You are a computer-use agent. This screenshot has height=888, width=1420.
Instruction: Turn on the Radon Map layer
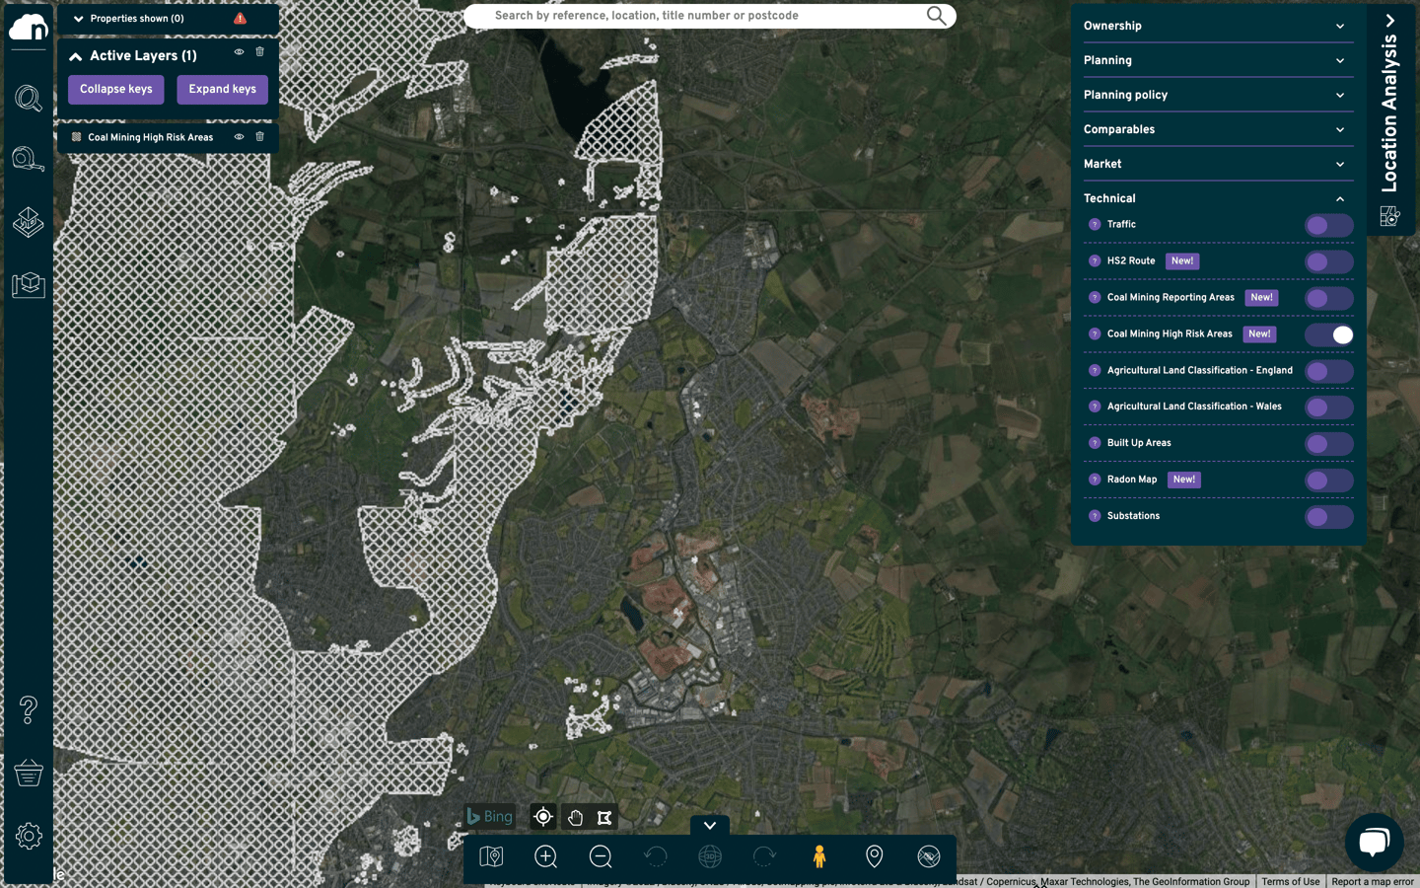(1328, 481)
